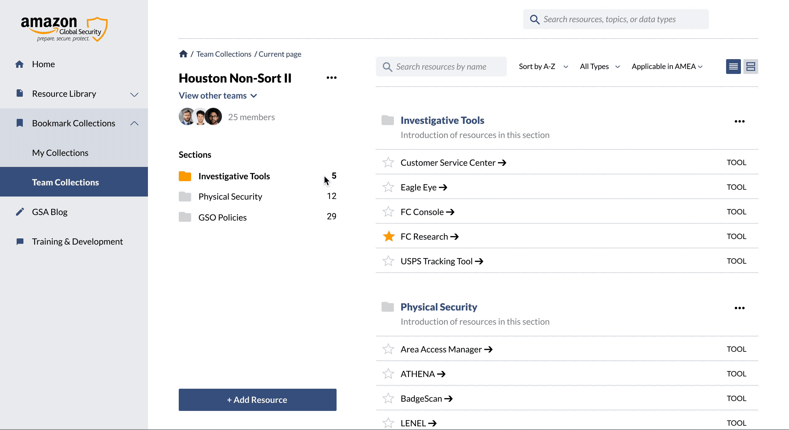Collapse the Bookmark Collections chevron
789x430 pixels.
134,124
